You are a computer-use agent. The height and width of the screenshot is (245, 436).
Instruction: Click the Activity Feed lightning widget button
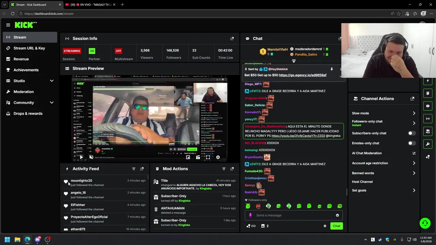[428, 81]
